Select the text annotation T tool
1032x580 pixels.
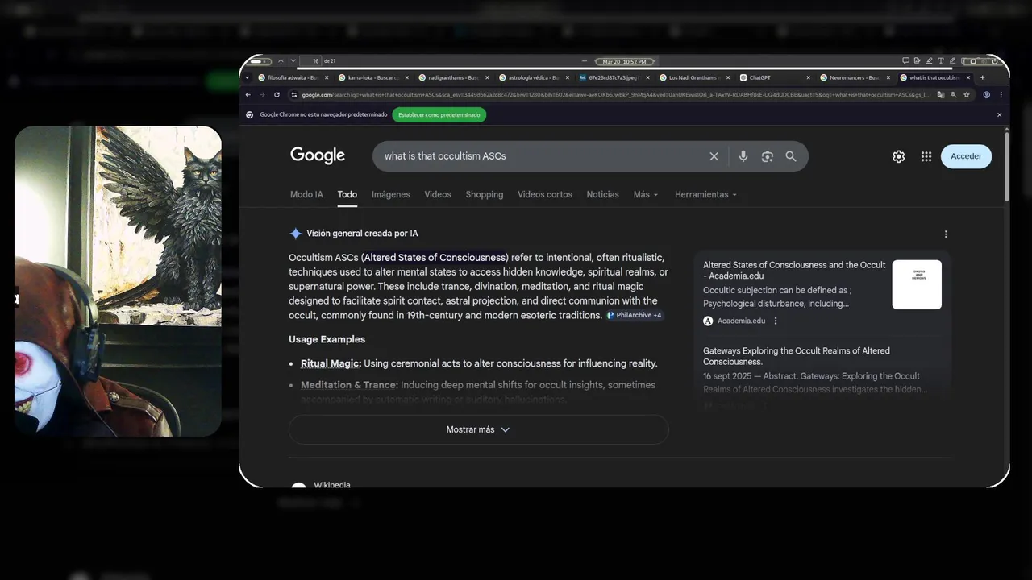(x=941, y=60)
